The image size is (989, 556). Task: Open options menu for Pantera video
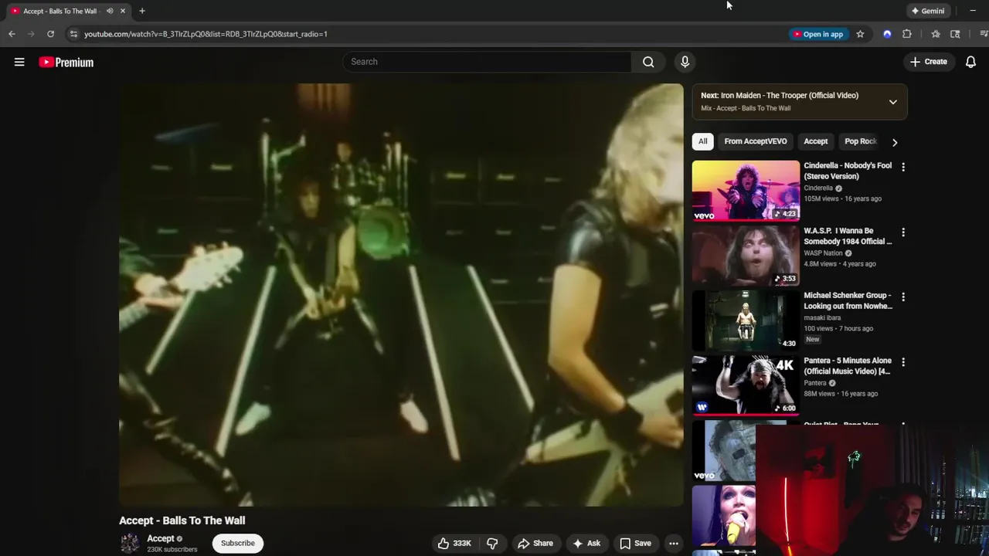click(902, 361)
